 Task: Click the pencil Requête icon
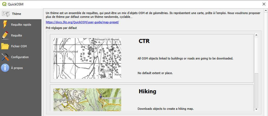pyautogui.click(x=5, y=35)
